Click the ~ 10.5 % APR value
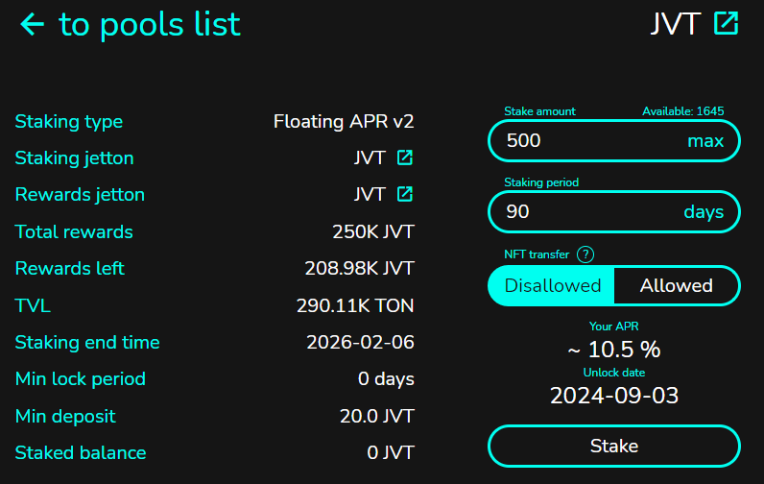The height and width of the screenshot is (484, 764). [614, 349]
